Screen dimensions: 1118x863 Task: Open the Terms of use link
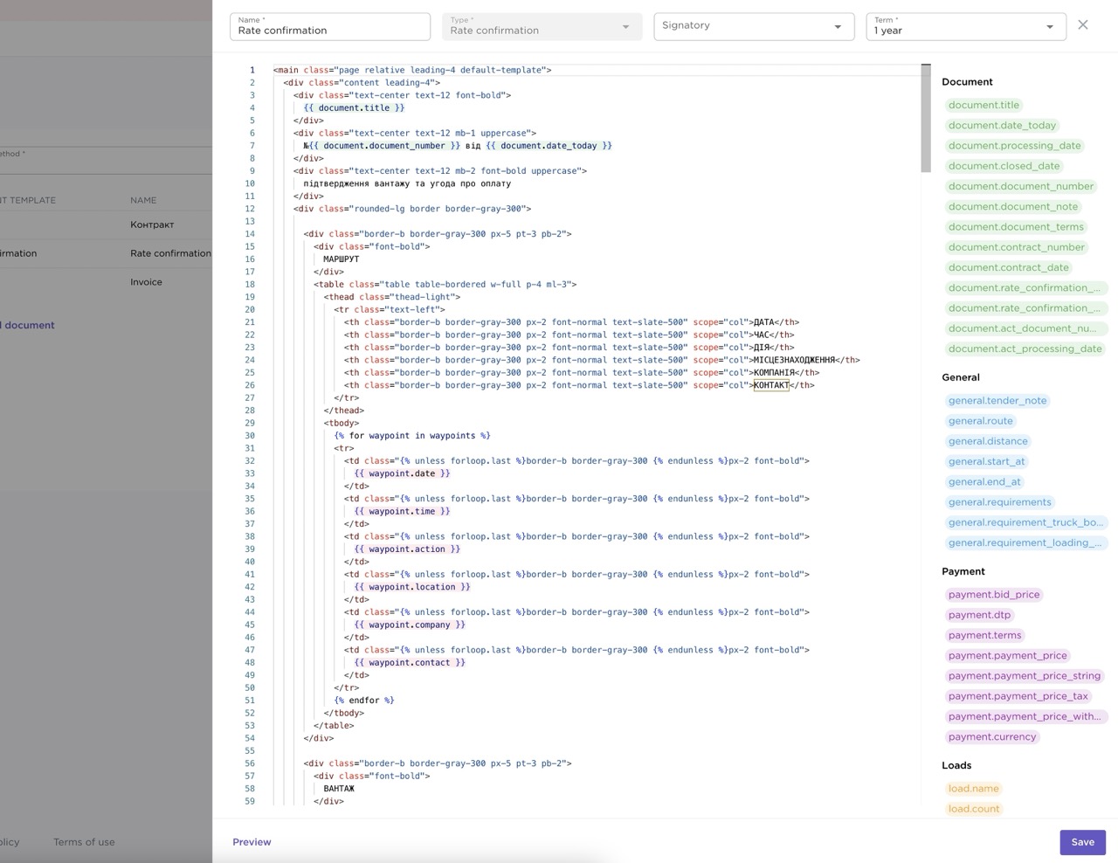84,842
